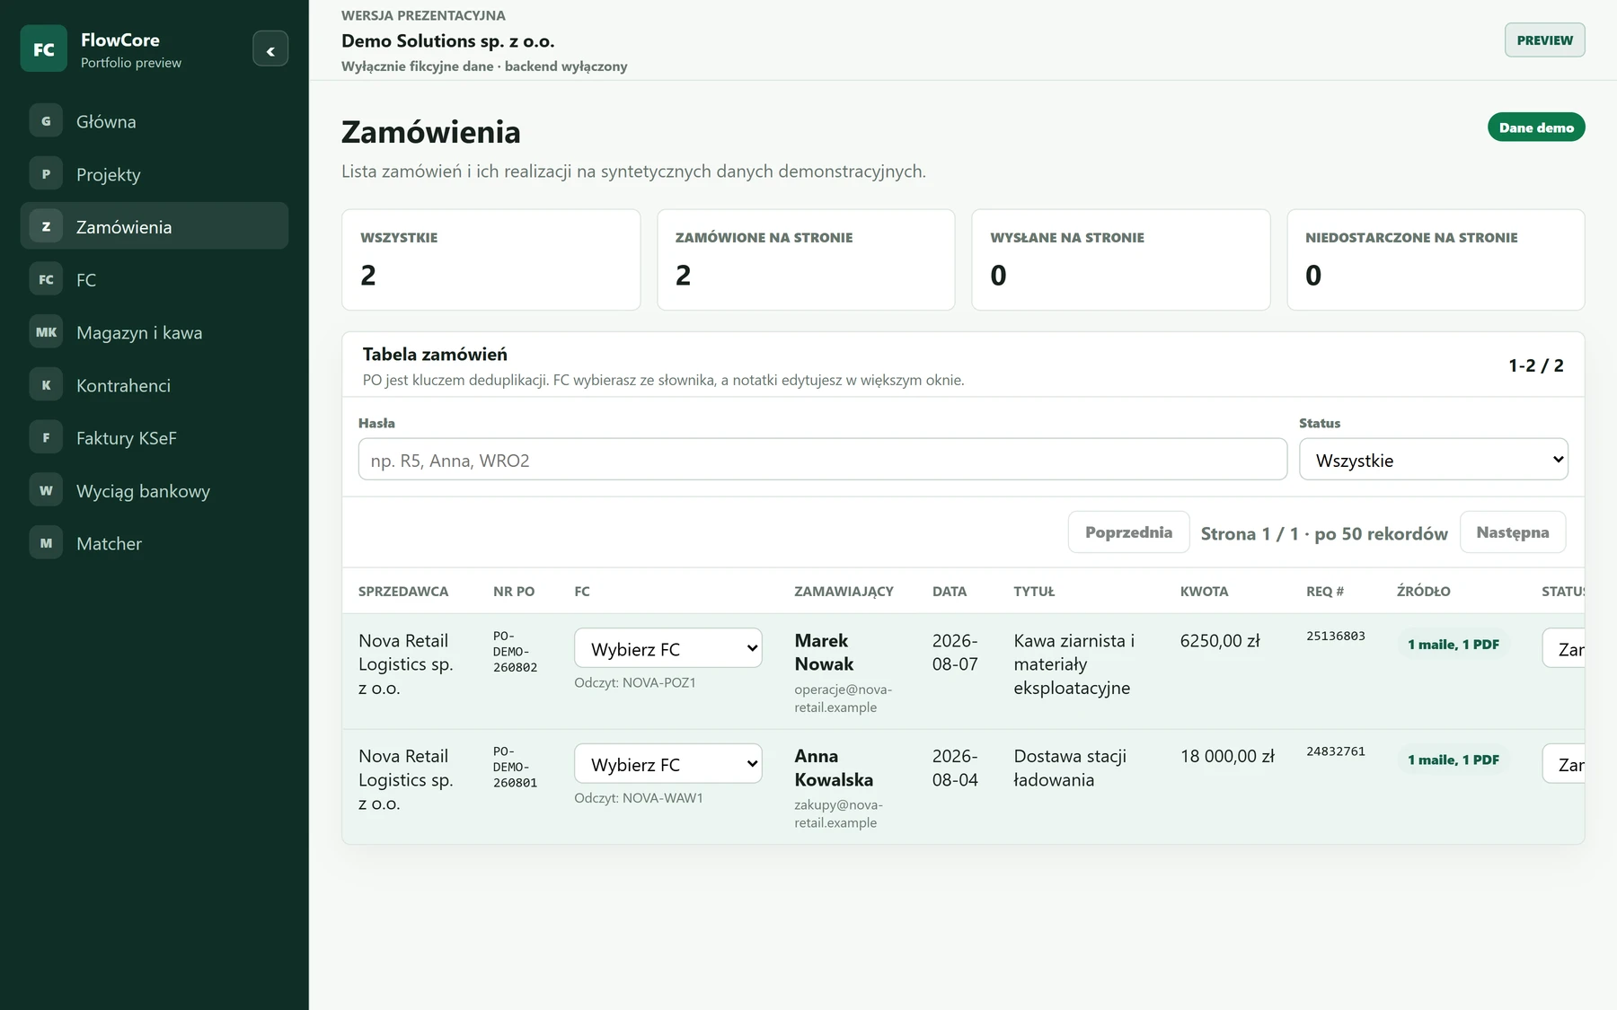Select the ZAMÓWIONE NA STRONIE card
The width and height of the screenshot is (1617, 1010).
point(806,259)
